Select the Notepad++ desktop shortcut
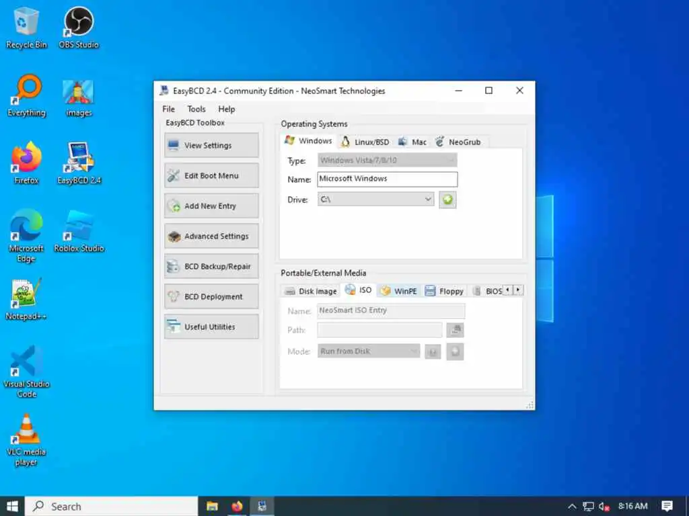The width and height of the screenshot is (689, 516). 26,300
